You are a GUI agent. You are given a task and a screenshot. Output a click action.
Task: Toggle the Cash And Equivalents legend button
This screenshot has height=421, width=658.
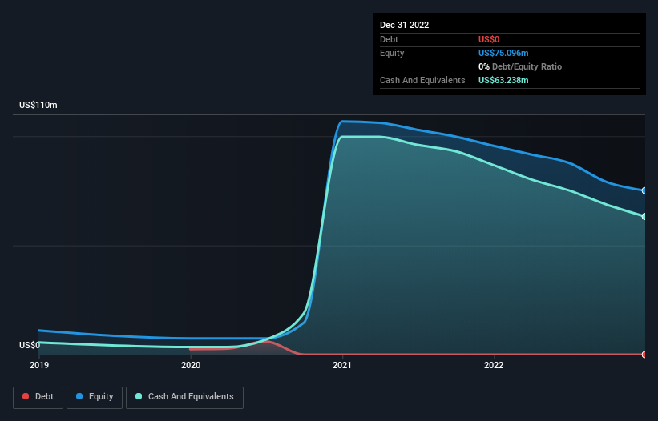coord(184,397)
